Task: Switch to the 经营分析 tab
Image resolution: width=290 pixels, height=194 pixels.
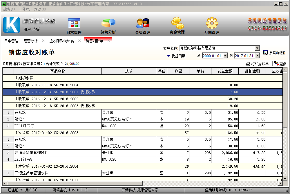Action: [x=30, y=41]
